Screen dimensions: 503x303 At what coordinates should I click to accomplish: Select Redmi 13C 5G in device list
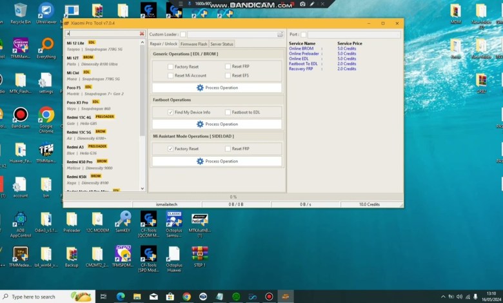pyautogui.click(x=103, y=135)
